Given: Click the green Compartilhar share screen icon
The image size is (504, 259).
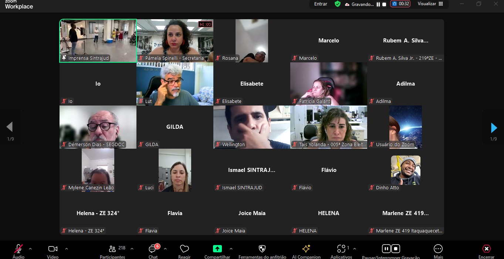Looking at the screenshot, I should pos(217,249).
